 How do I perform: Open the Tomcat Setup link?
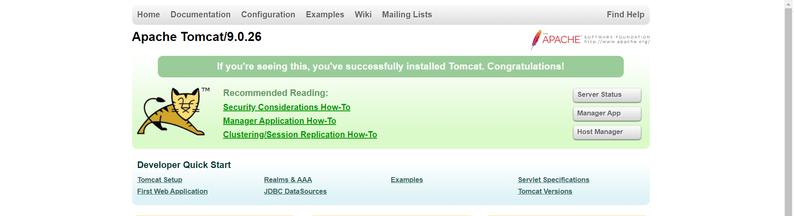160,180
